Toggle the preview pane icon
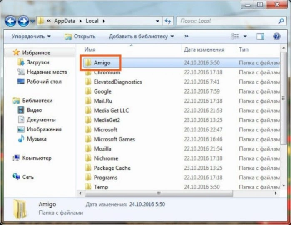Image resolution: width=291 pixels, height=225 pixels. coord(260,37)
